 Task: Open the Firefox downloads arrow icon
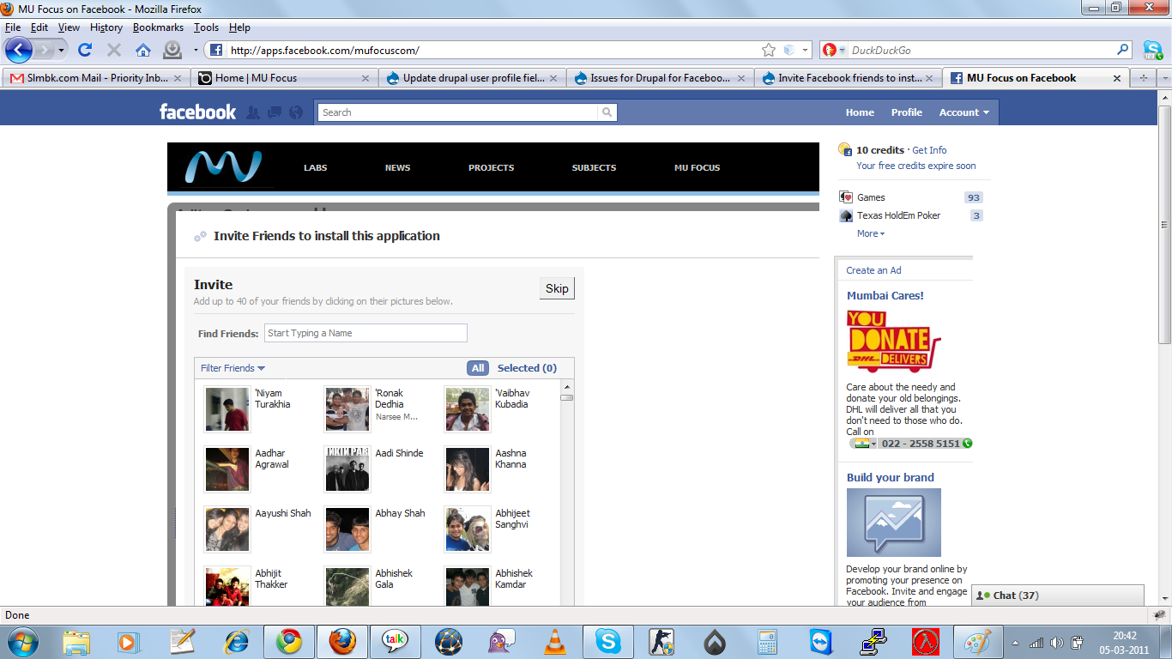coord(172,50)
